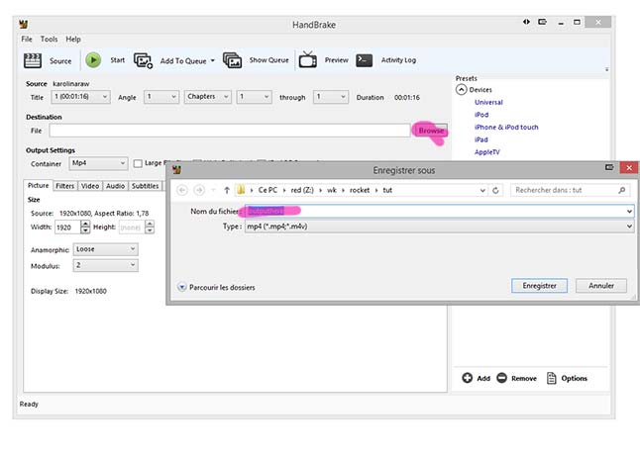Open the Add To Queue dropdown arrow
The width and height of the screenshot is (640, 458).
click(213, 60)
